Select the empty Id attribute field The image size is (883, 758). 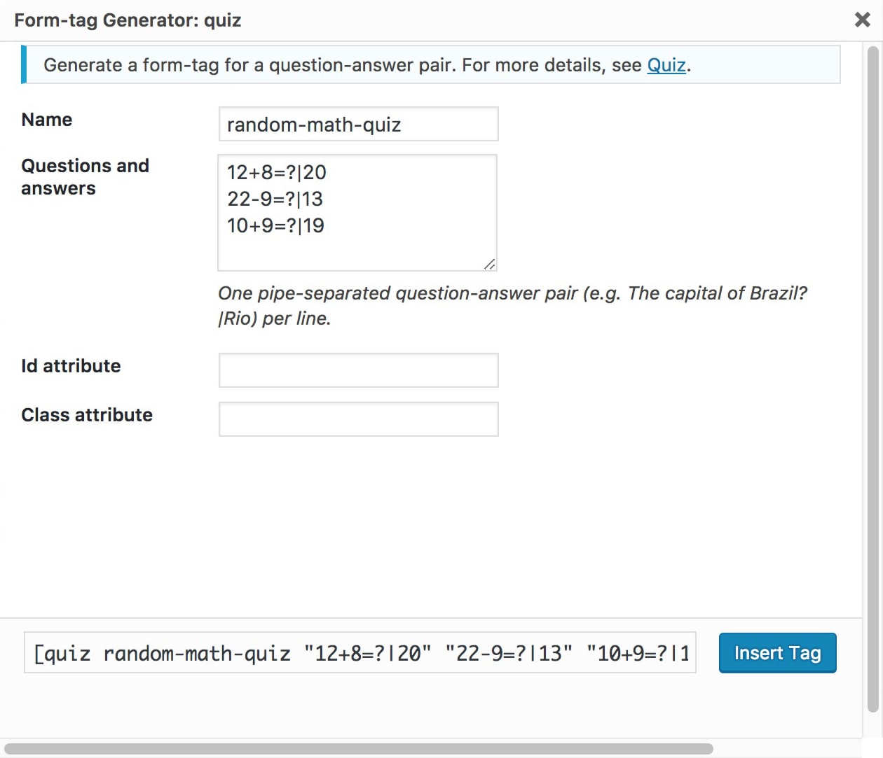pos(357,370)
